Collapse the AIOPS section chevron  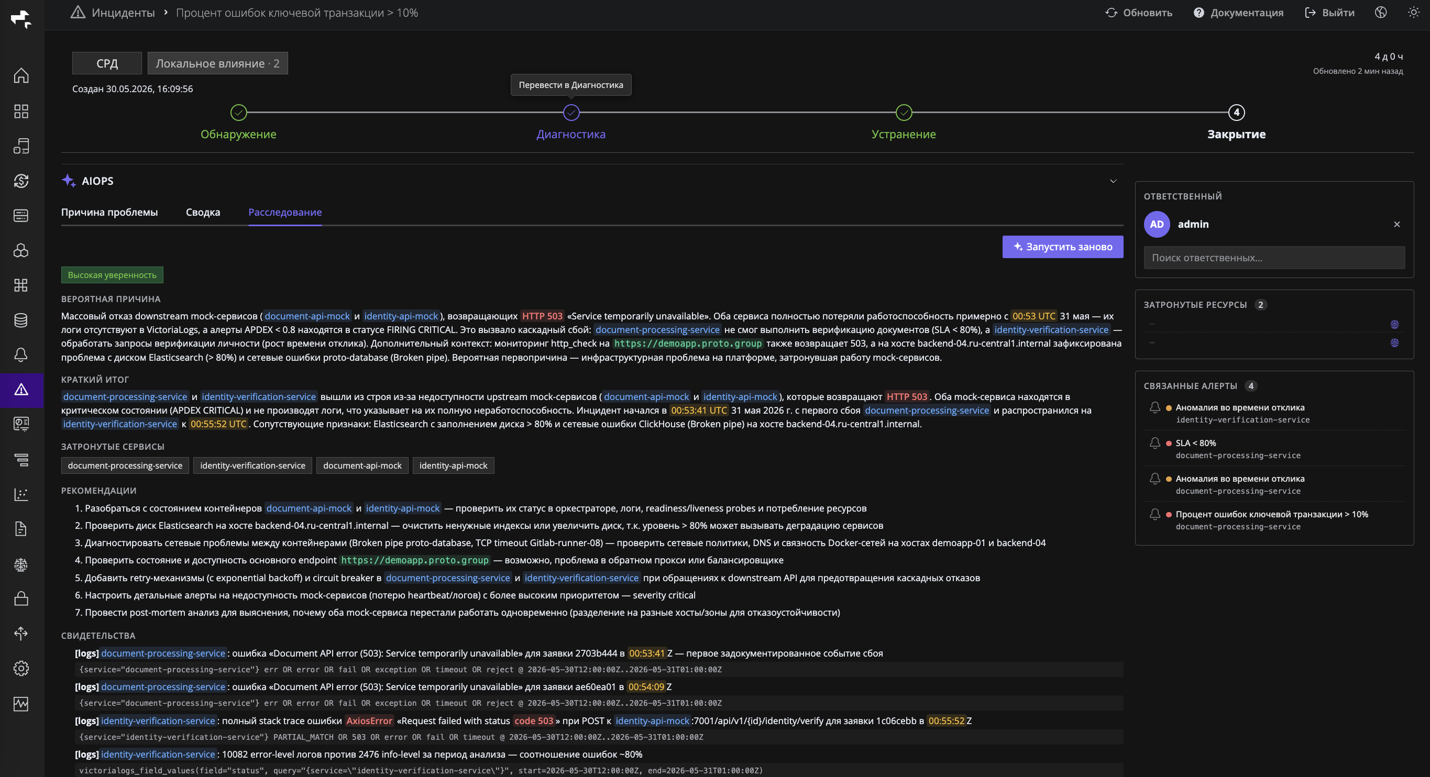[1113, 181]
